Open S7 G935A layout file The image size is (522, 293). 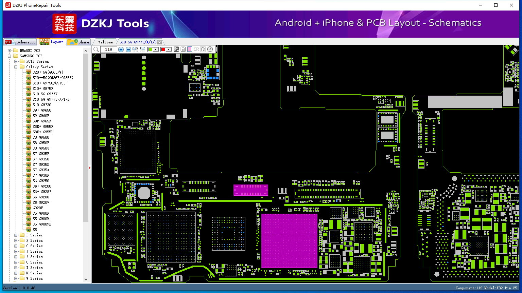click(41, 170)
